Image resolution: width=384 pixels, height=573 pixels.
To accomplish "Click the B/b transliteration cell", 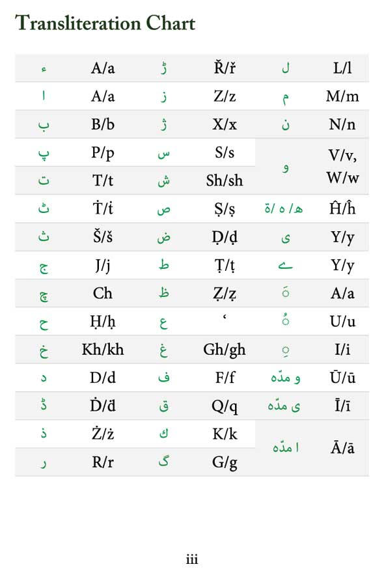I will [103, 124].
